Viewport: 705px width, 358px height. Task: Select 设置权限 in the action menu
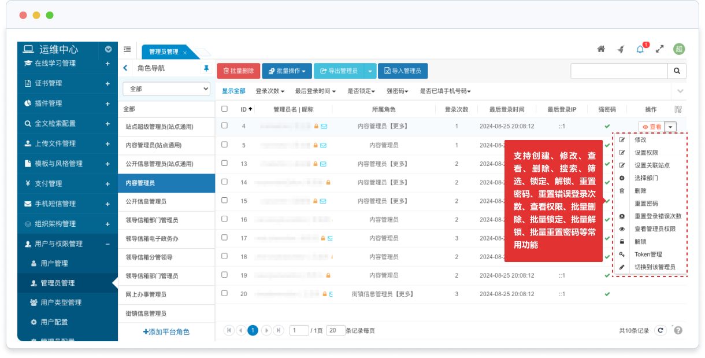coord(646,153)
